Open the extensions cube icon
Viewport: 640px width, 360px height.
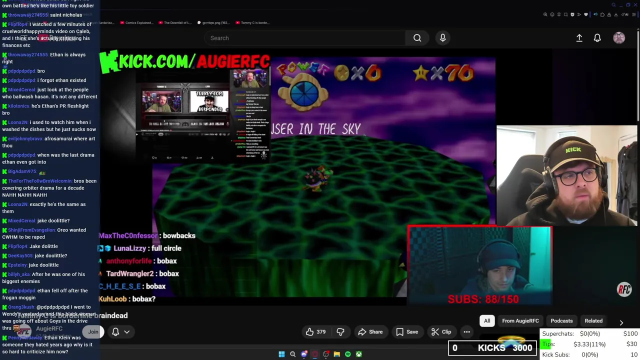602,14
